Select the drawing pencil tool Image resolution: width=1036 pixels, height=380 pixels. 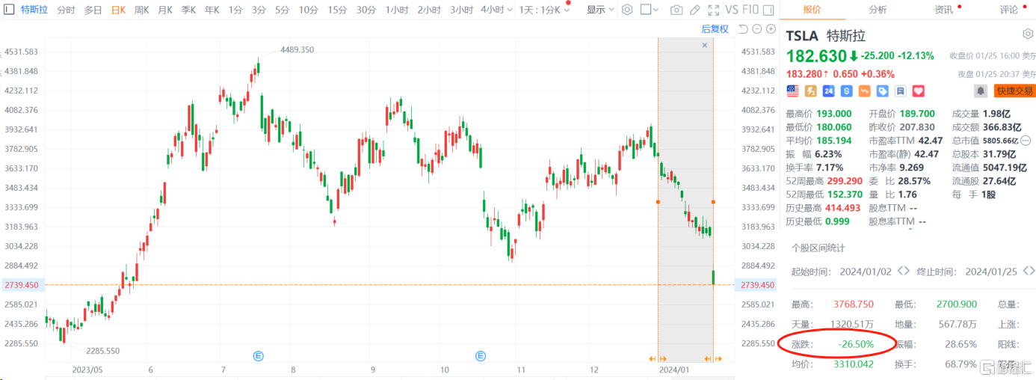695,10
